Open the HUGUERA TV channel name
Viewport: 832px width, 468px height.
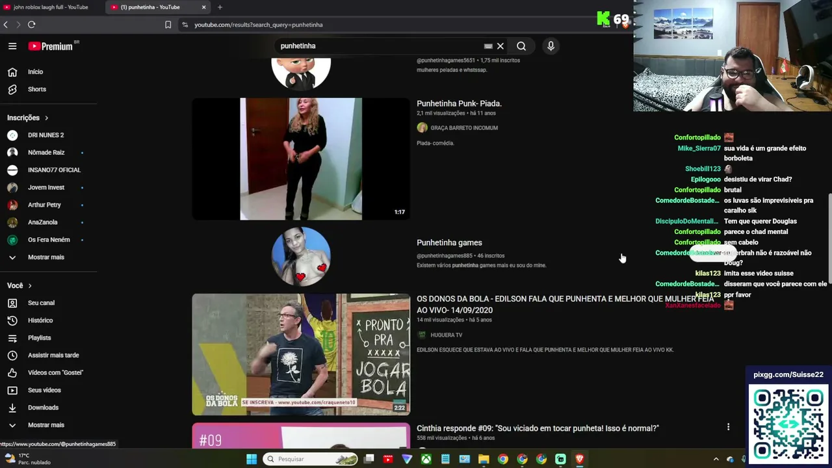[x=447, y=335]
